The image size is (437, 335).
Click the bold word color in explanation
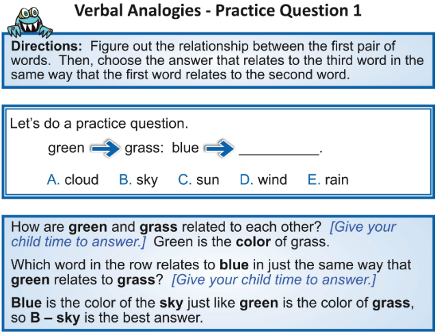coord(253,242)
